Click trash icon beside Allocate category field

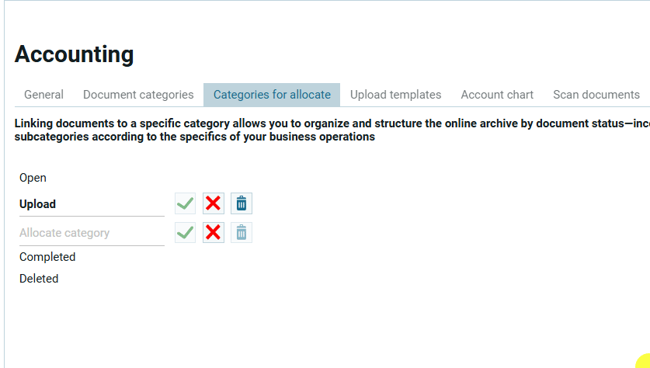click(242, 232)
